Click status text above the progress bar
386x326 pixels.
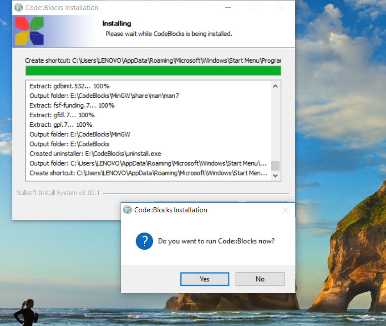[x=153, y=60]
